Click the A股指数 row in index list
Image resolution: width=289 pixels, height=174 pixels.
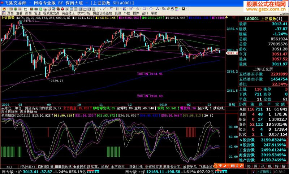click(x=263, y=140)
